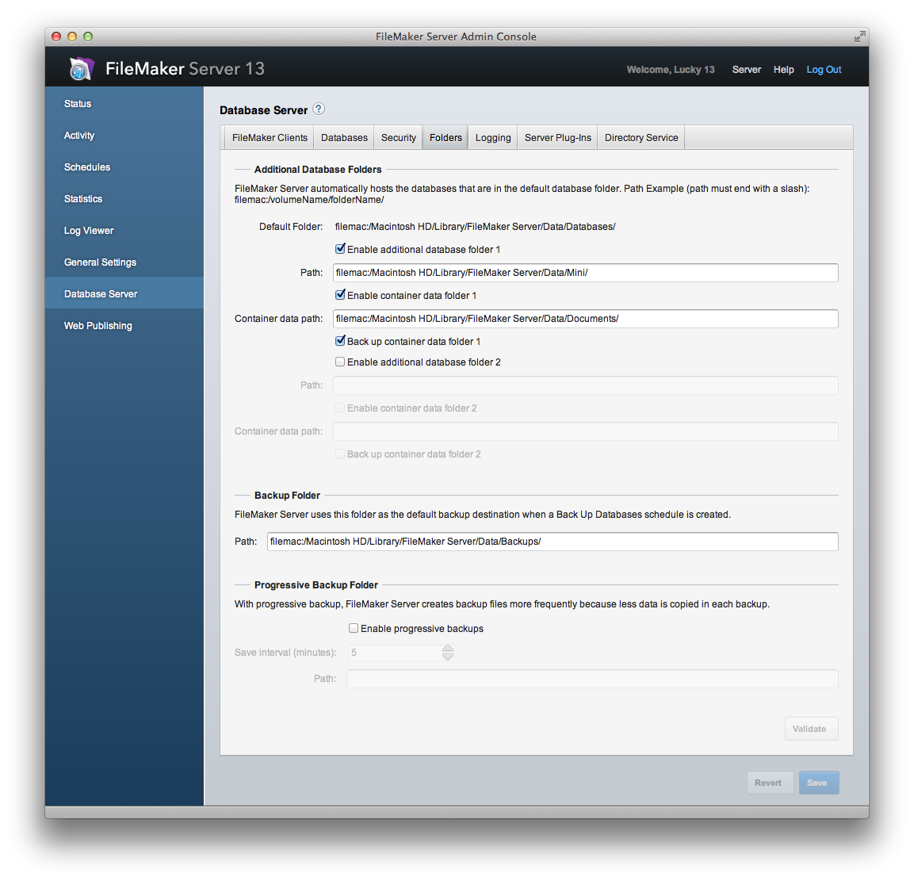
Task: Decrease save interval with the down stepper arrow
Action: coord(448,656)
